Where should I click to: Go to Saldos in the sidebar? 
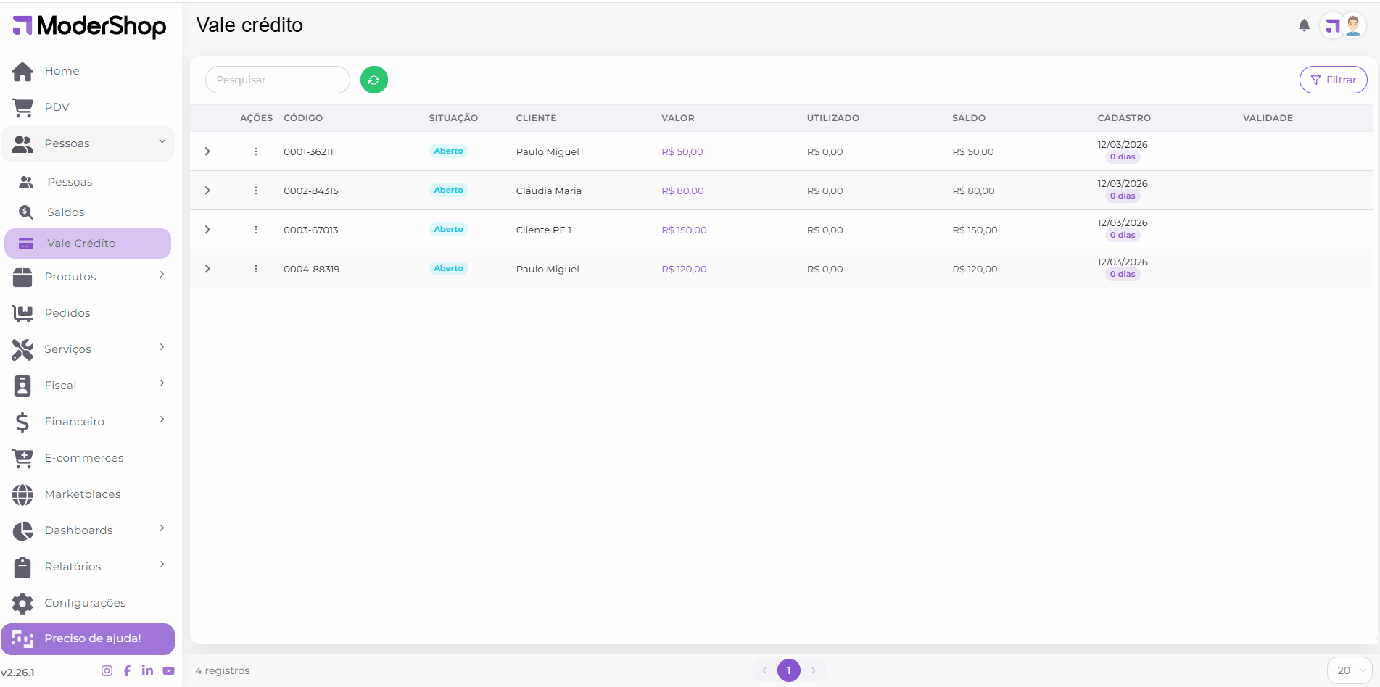[x=65, y=212]
